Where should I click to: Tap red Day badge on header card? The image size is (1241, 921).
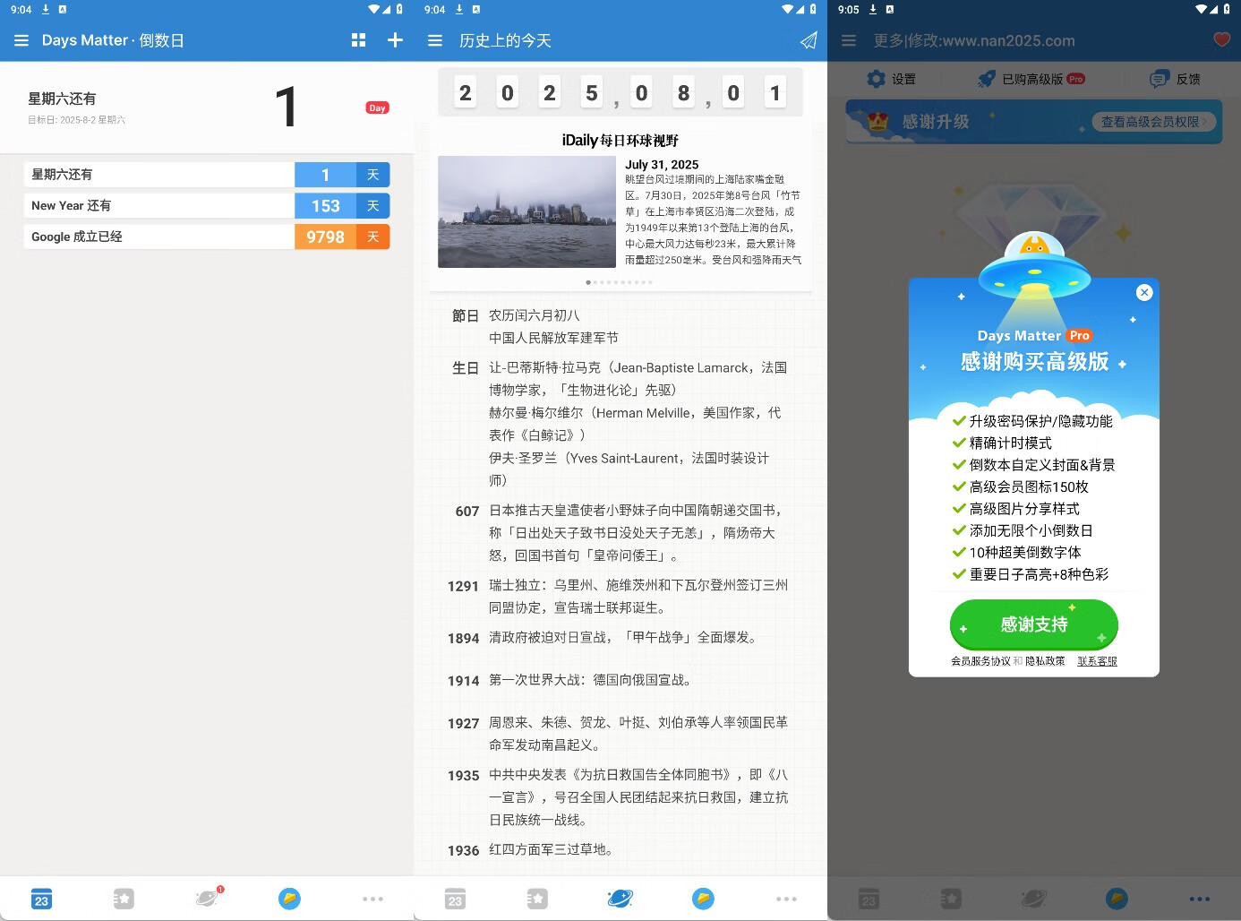[x=377, y=108]
